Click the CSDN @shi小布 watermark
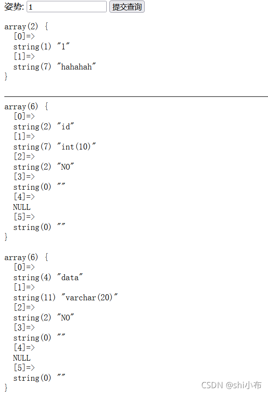This screenshot has height=393, width=268. [x=231, y=385]
